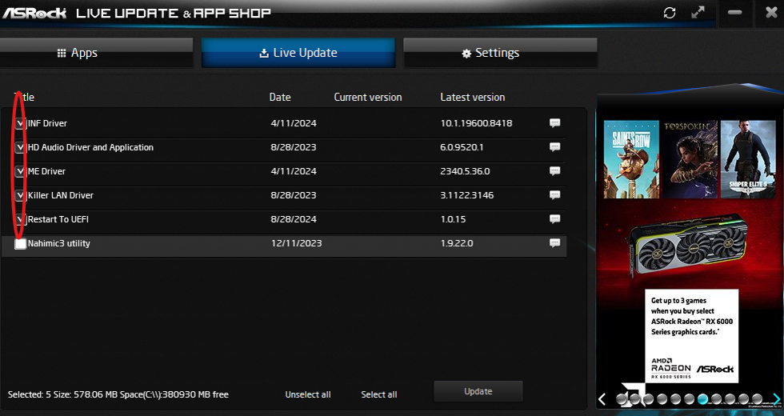
Task: Select the HD Audio Driver and Application title
Action: [90, 147]
